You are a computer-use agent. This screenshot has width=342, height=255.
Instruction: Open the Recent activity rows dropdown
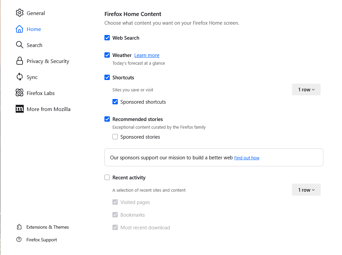[x=306, y=190]
